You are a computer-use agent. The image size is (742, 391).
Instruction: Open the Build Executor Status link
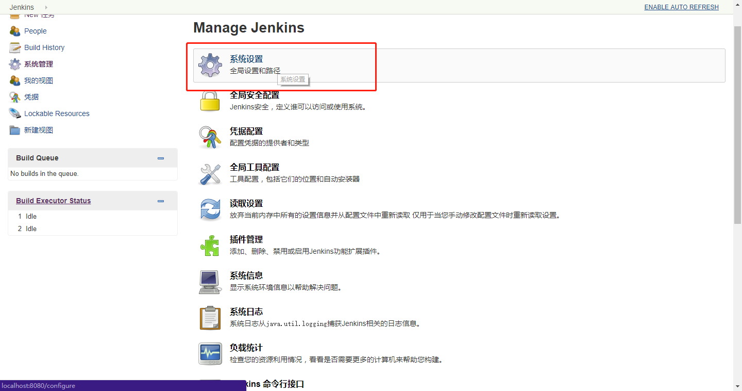[53, 201]
